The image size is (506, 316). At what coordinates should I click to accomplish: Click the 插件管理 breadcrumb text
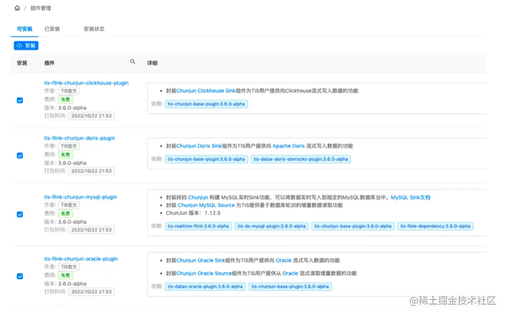(40, 8)
